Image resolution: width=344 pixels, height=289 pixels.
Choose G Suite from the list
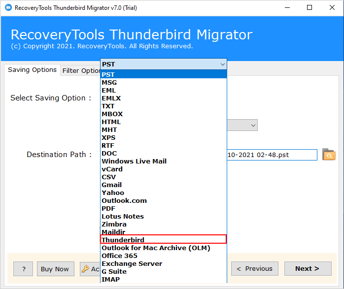point(164,272)
